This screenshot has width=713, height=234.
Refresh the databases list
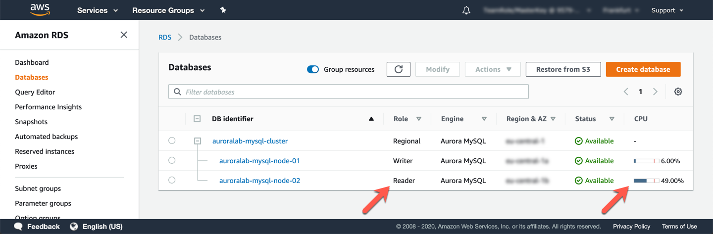[x=398, y=69]
